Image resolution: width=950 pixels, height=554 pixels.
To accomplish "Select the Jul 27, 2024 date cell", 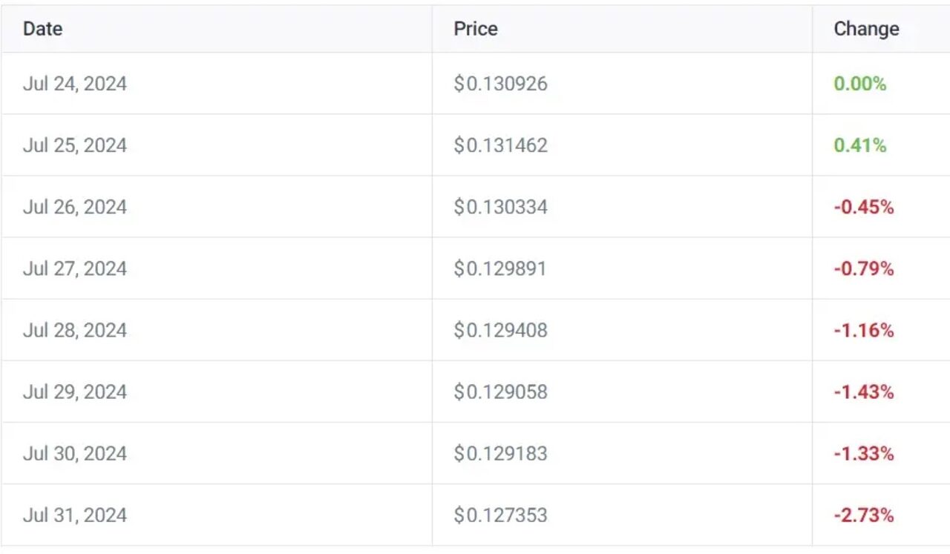I will pos(75,268).
